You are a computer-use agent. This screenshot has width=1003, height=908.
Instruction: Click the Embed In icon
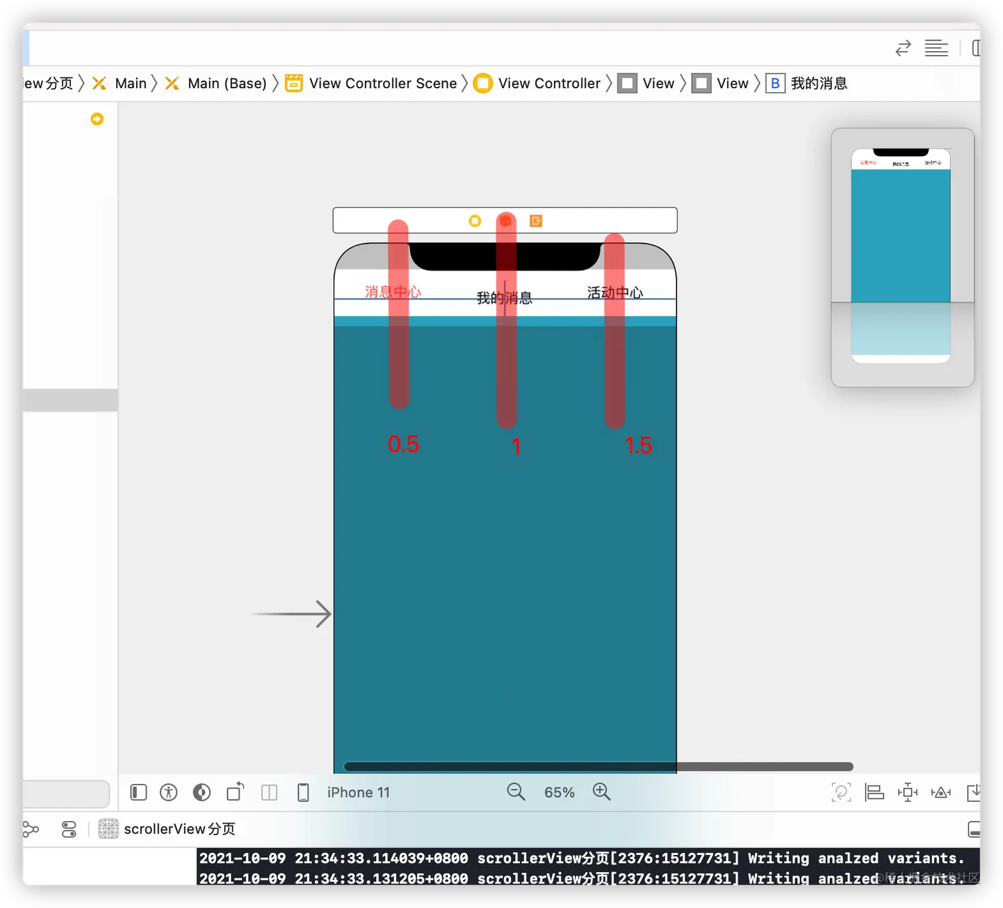click(x=973, y=792)
